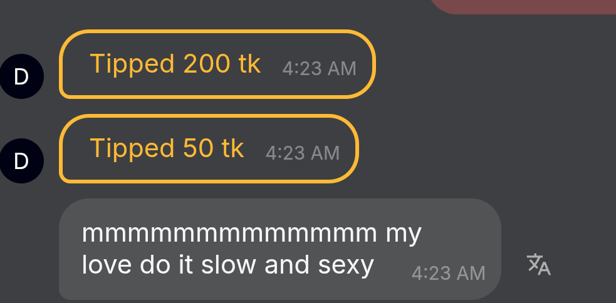Screen dimensions: 616x303
Task: Click word Tipped in 50 tk bubble
Action: [x=132, y=149]
